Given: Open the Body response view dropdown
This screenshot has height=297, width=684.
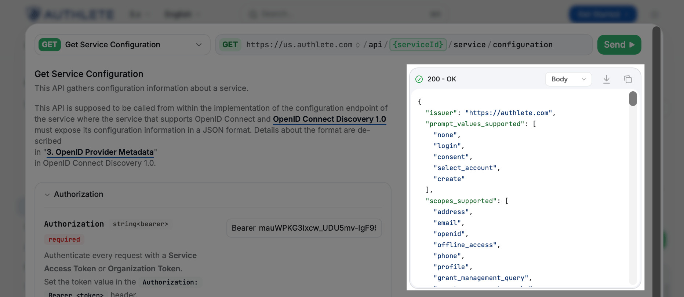Looking at the screenshot, I should (568, 79).
